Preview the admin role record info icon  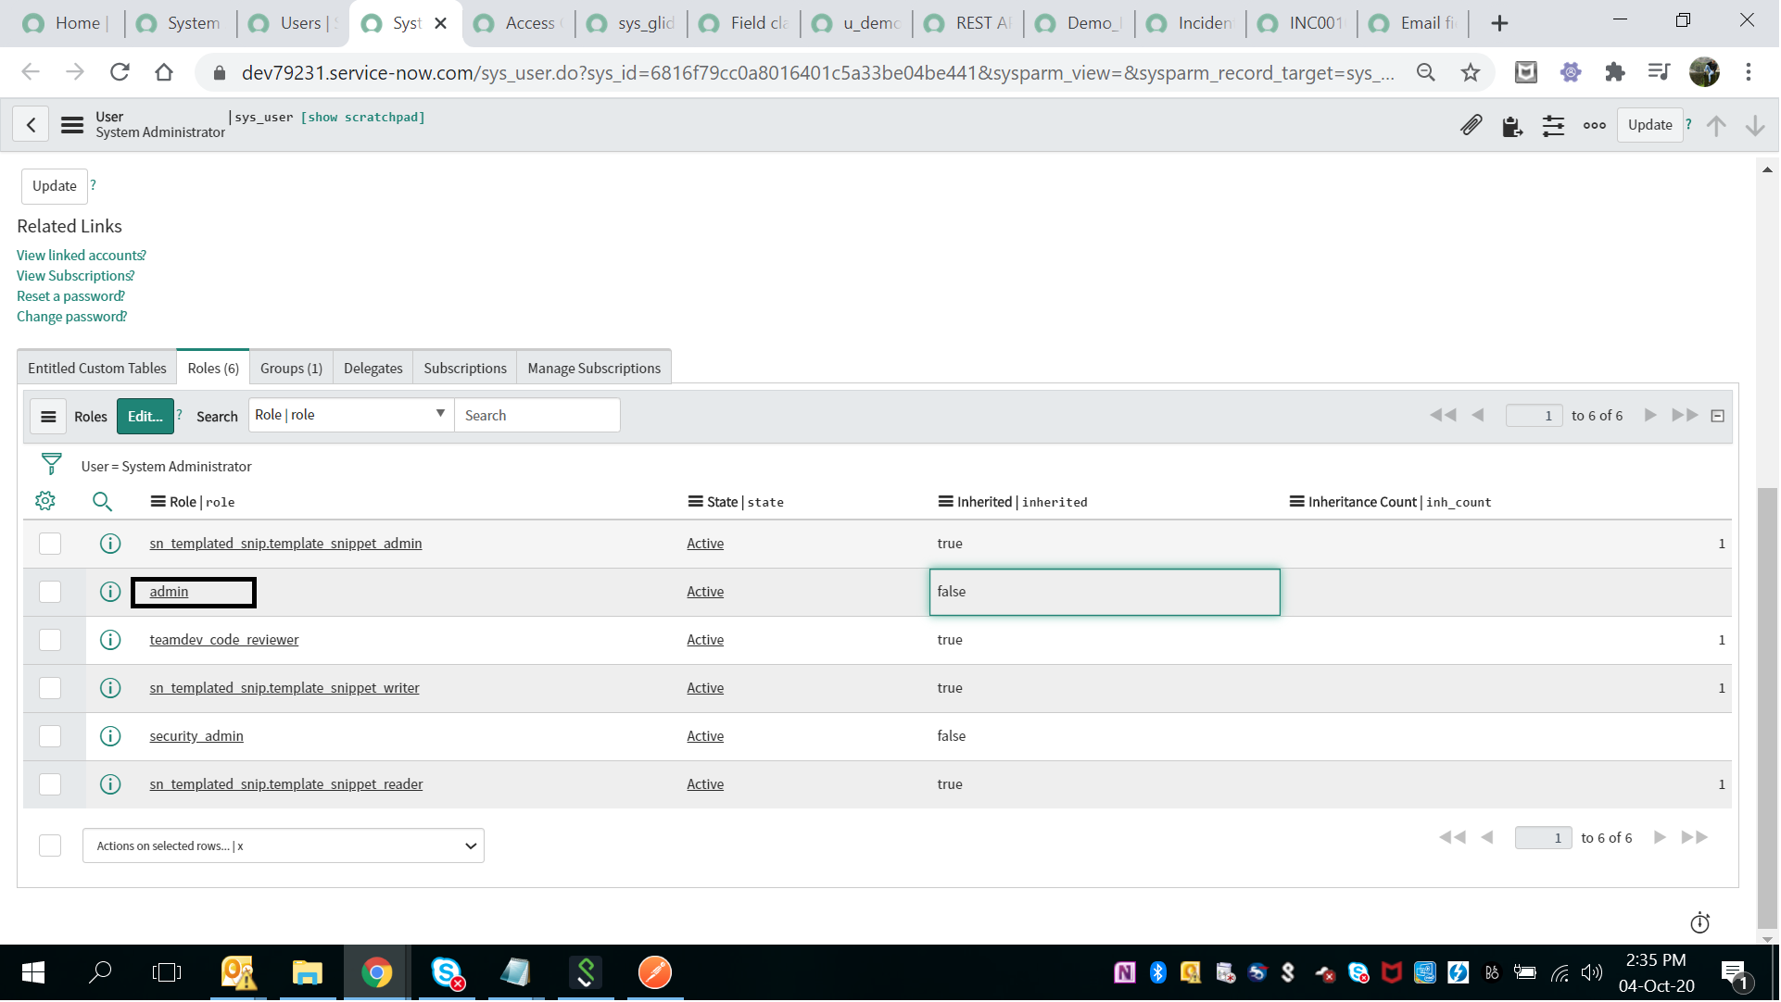110,593
